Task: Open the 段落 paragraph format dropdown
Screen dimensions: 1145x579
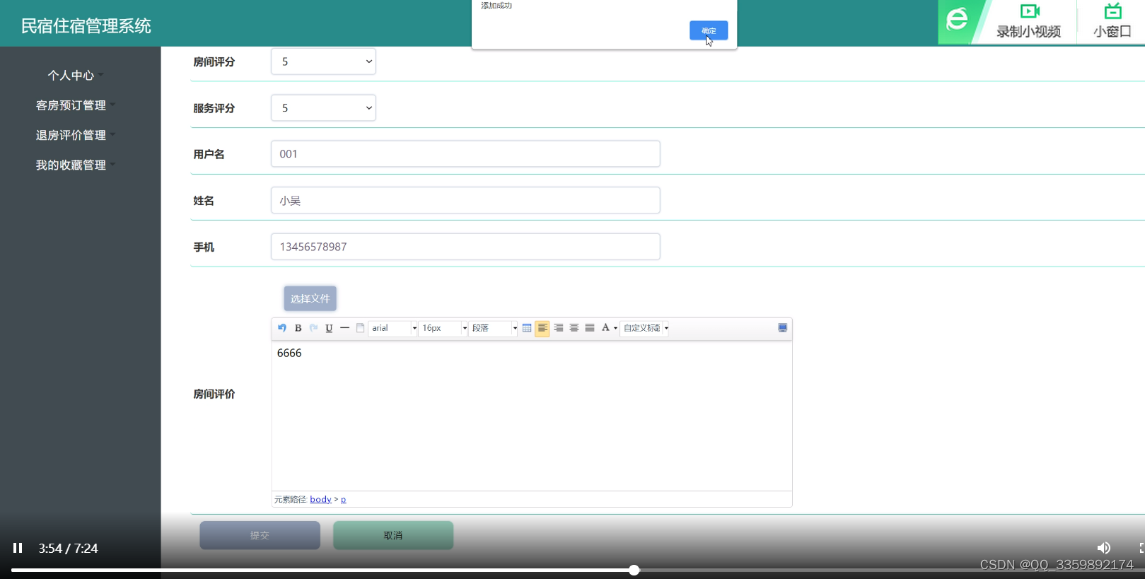Action: point(493,328)
